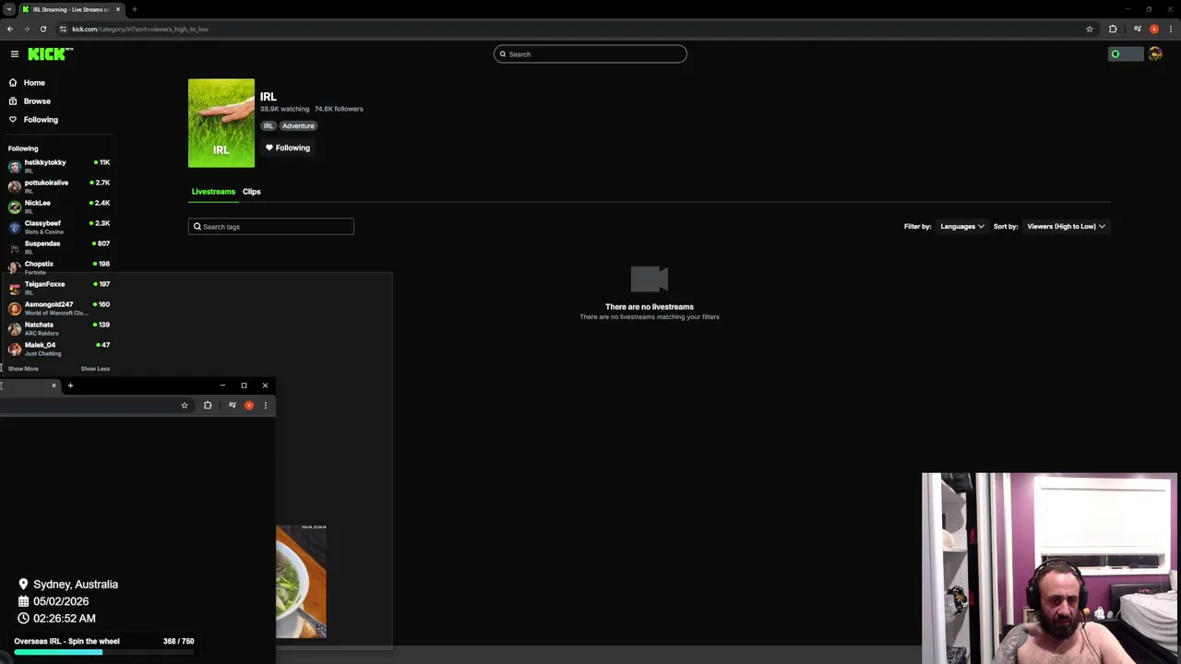Viewport: 1181px width, 664px height.
Task: Open Asmongold247 channel in Following list
Action: tap(59, 308)
